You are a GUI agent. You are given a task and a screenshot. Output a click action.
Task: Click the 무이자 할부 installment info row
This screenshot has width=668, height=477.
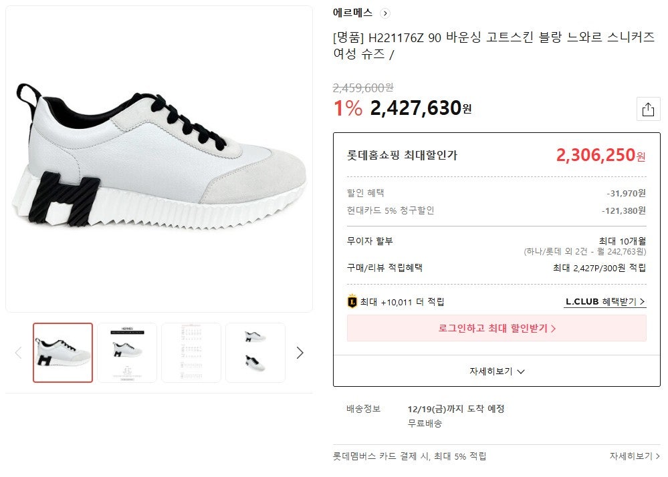coord(496,246)
